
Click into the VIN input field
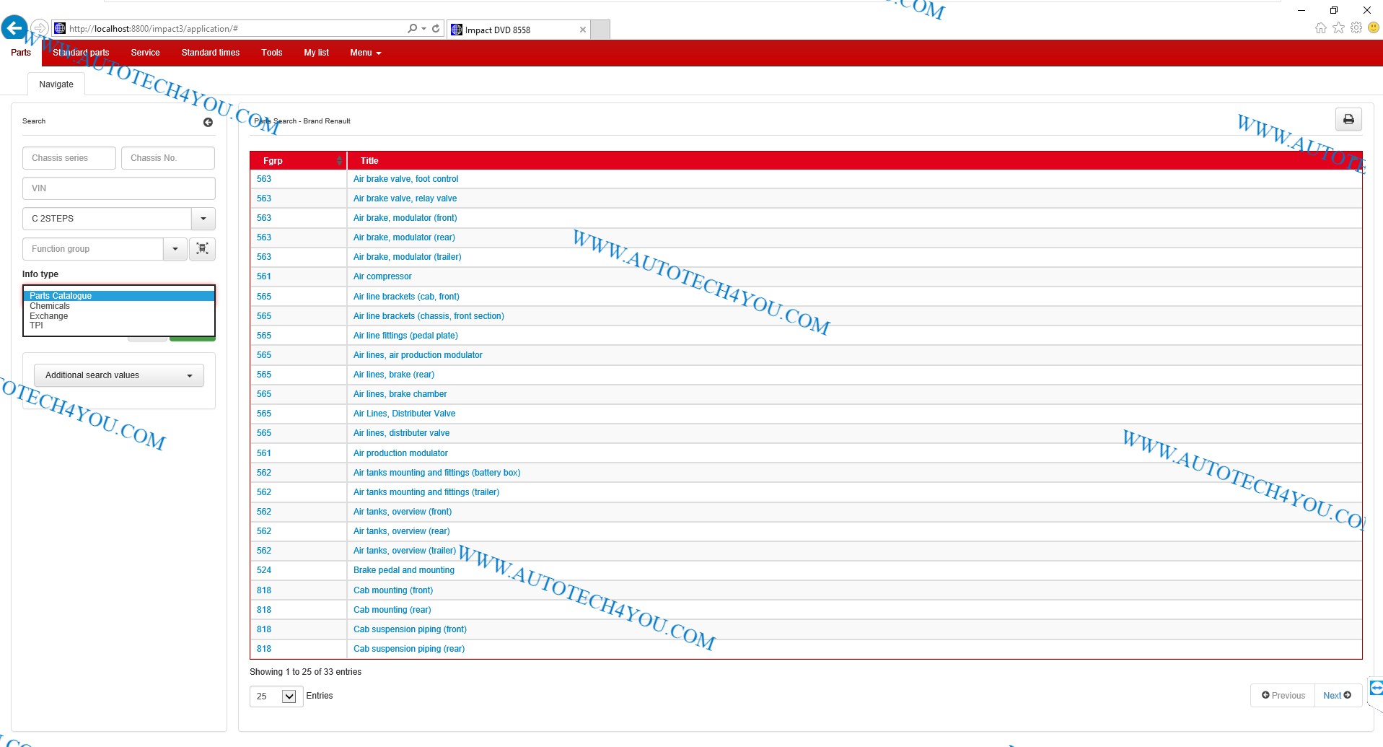pos(119,188)
